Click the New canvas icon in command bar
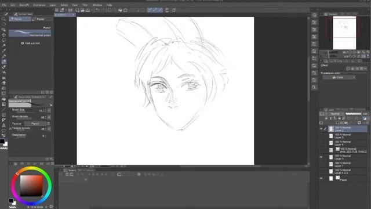The height and width of the screenshot is (209, 371). 77,10
